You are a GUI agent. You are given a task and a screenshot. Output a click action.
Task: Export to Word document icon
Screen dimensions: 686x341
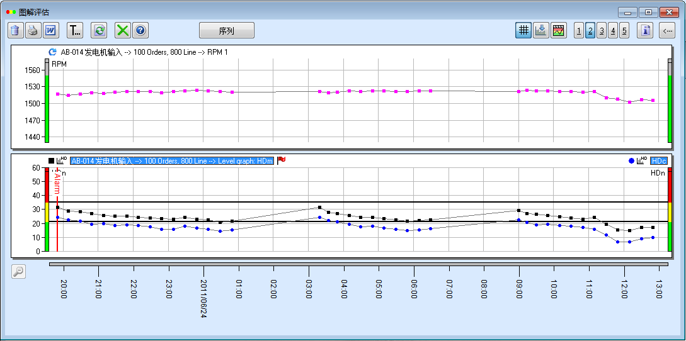50,30
